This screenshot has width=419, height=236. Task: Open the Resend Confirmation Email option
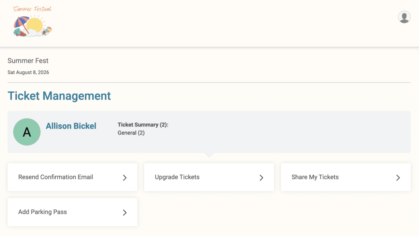pos(72,177)
